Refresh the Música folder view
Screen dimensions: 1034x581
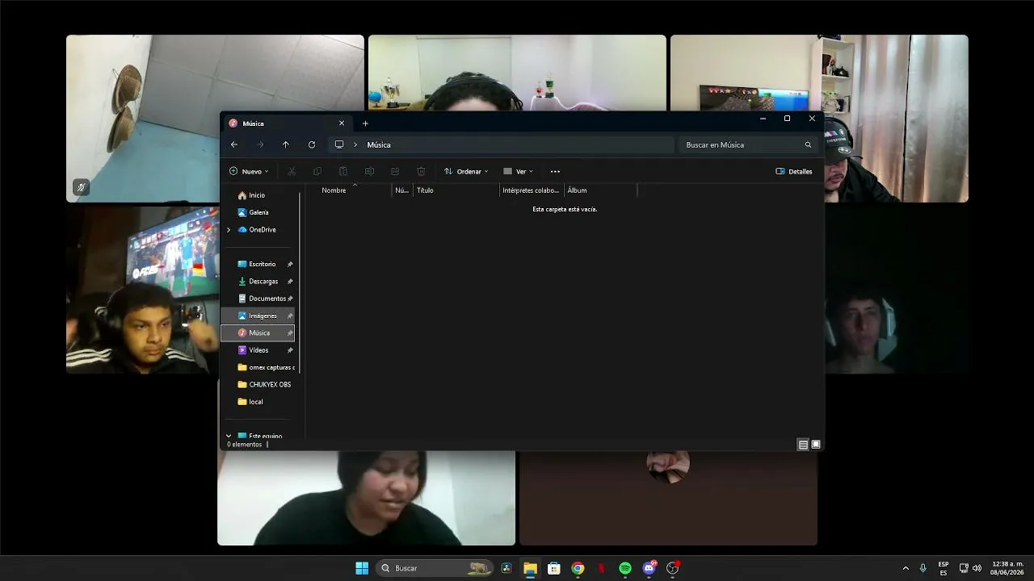312,144
